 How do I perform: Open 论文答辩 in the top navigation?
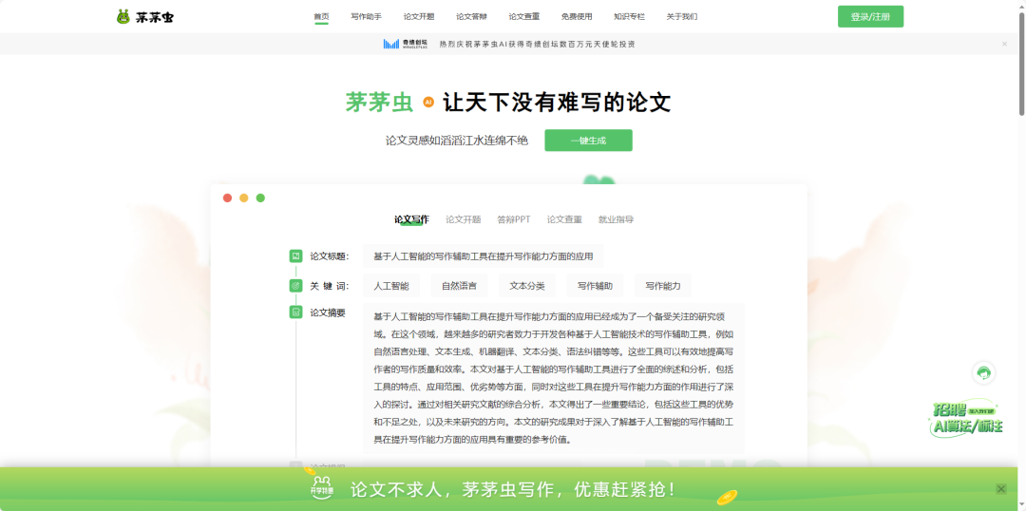472,17
